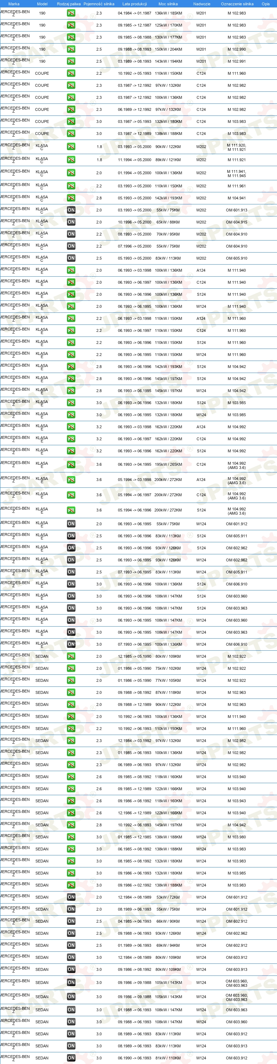277x1064 pixels.
Task: Click the diesel ON icon in the OM 606.910 S124 row
Action: [x=71, y=584]
